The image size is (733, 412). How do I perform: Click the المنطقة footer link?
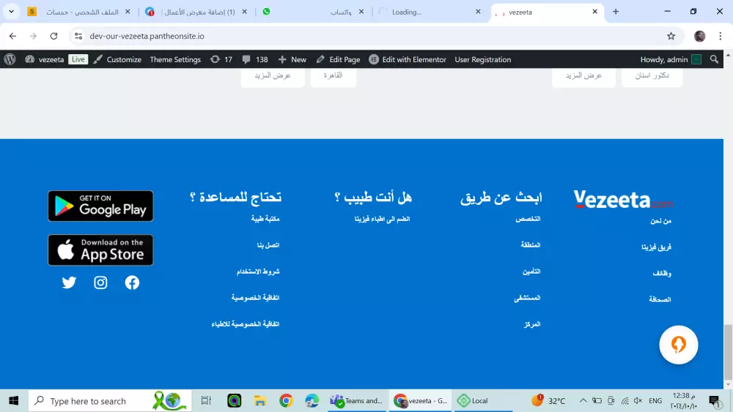click(531, 245)
